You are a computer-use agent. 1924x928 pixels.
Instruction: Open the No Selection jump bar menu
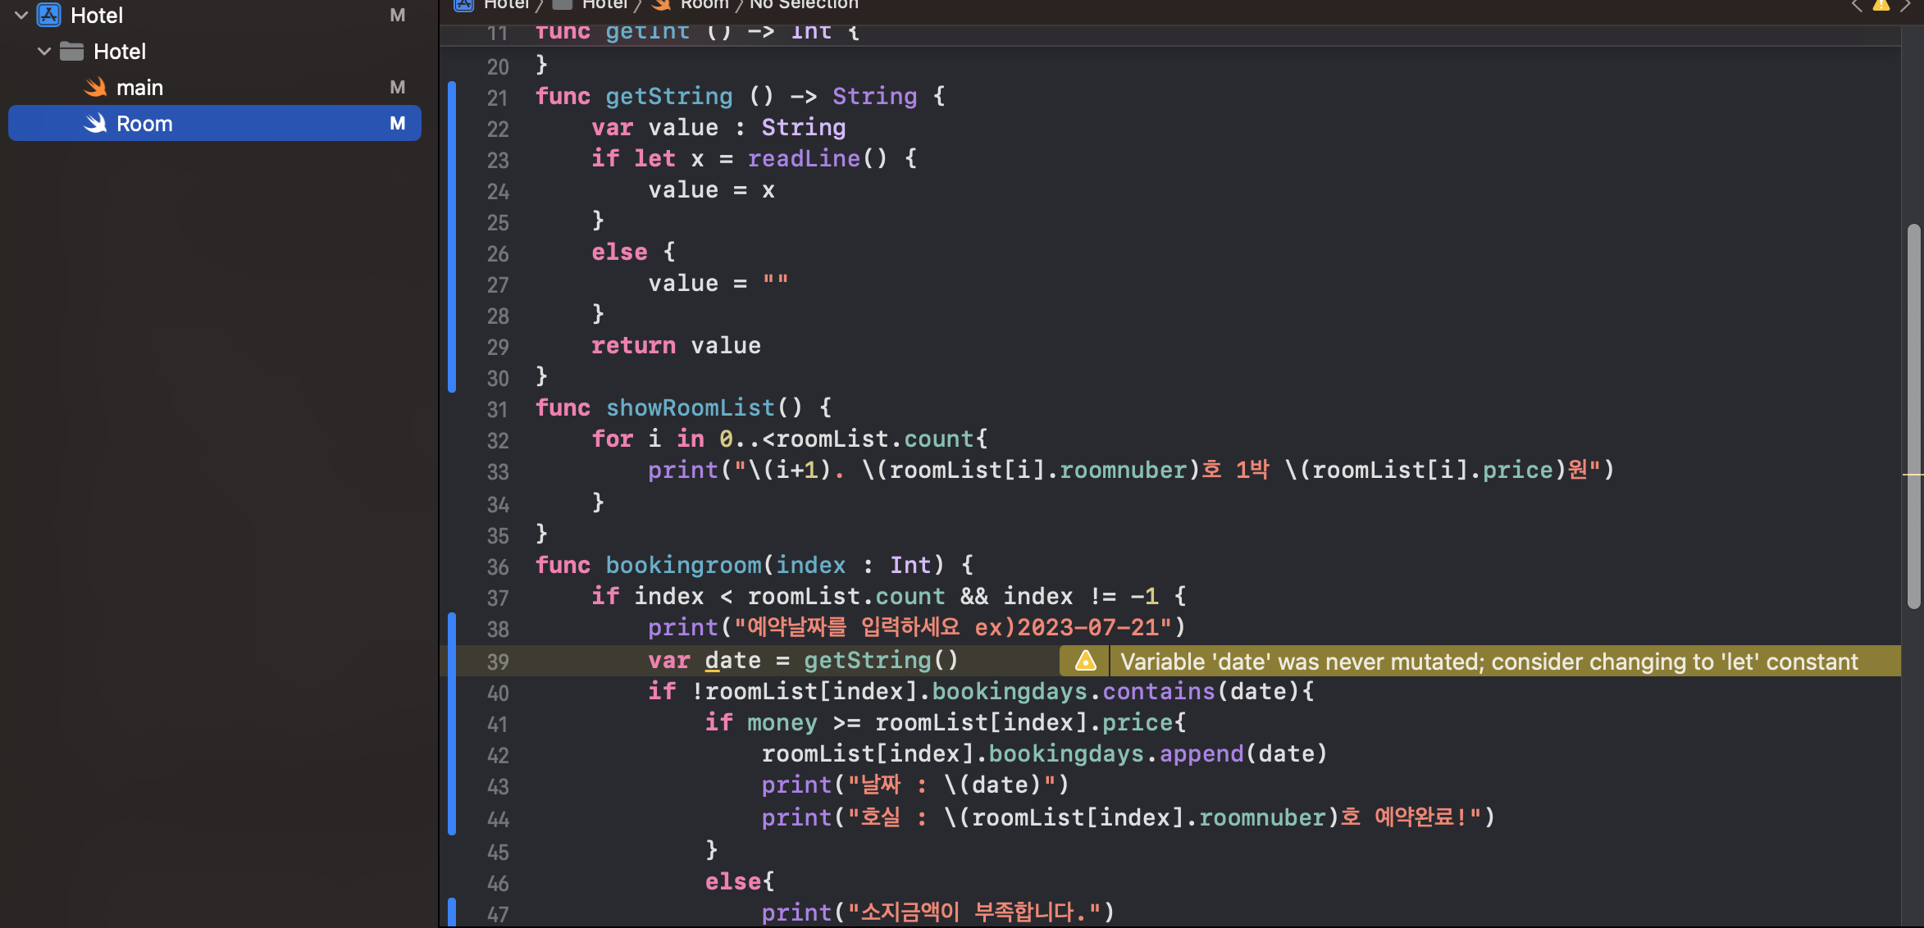(804, 5)
